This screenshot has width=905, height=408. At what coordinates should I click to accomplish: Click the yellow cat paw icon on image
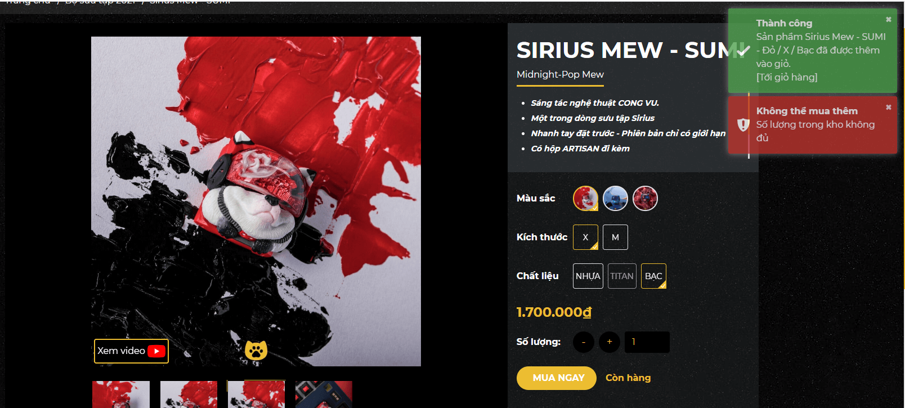(256, 351)
